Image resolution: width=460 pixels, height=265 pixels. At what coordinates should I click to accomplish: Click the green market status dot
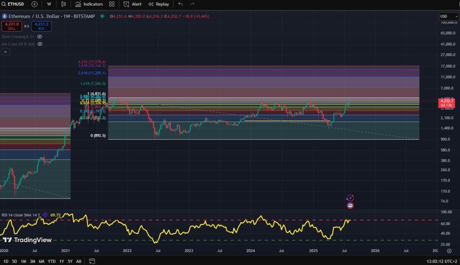102,16
